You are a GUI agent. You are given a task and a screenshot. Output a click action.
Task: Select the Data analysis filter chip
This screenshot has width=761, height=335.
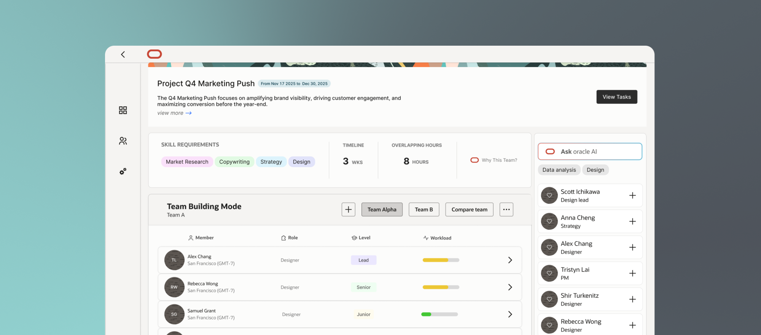click(x=559, y=170)
